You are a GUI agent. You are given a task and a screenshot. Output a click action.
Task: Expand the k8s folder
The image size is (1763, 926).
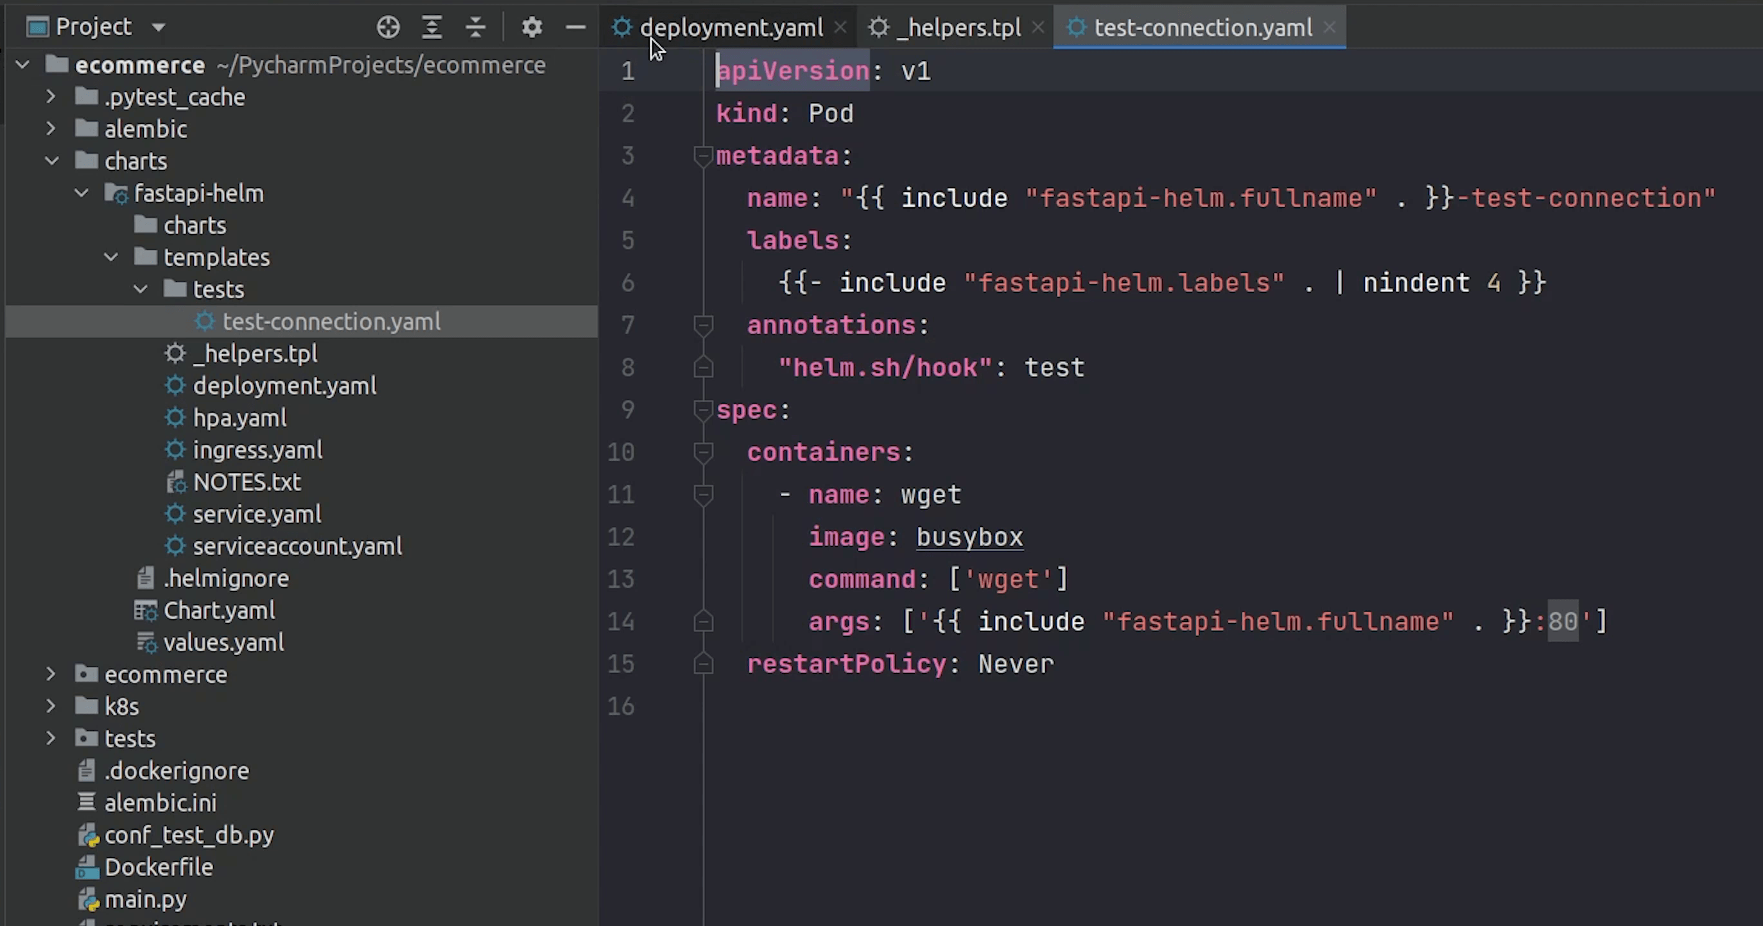(x=51, y=707)
